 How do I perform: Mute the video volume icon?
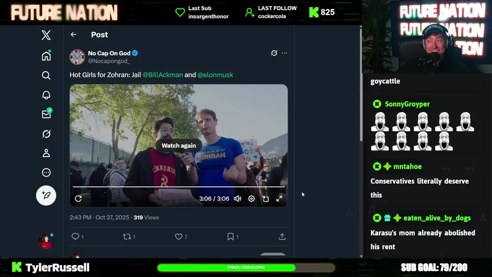tap(238, 199)
